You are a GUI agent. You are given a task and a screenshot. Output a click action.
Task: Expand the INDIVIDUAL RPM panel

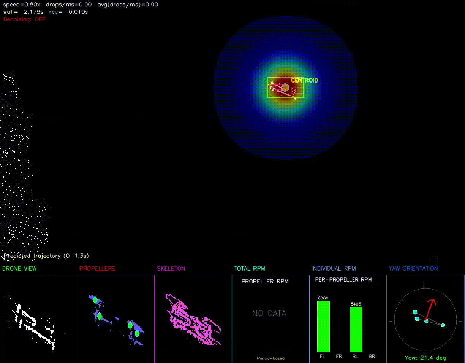pos(334,268)
